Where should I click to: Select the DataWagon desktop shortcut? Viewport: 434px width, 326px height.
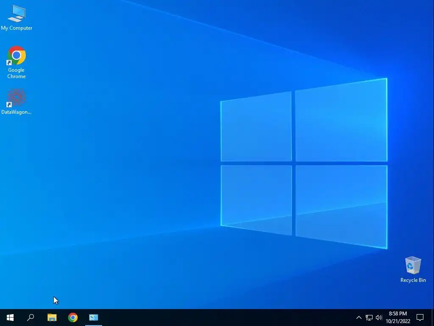(17, 101)
